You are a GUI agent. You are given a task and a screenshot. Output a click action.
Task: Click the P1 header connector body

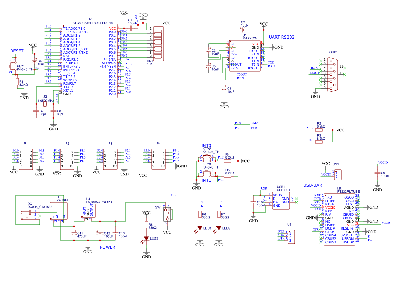coord(26,159)
